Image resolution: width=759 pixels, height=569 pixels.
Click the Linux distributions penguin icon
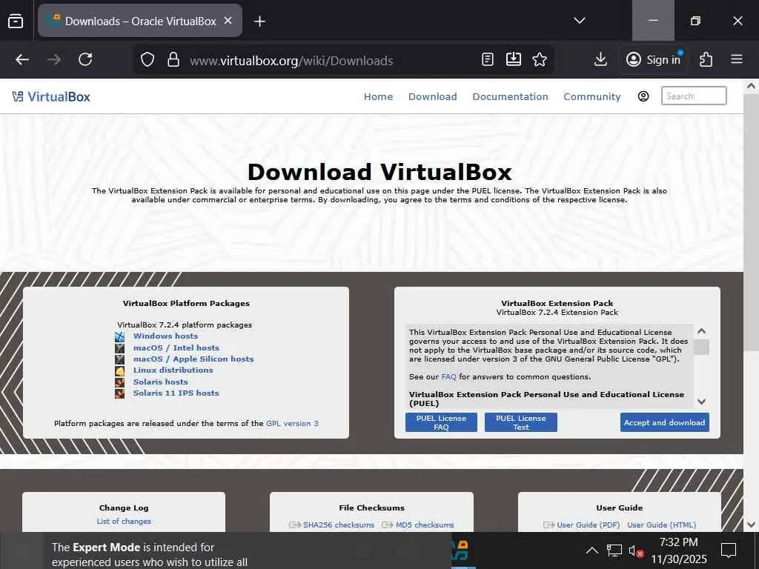coord(119,370)
